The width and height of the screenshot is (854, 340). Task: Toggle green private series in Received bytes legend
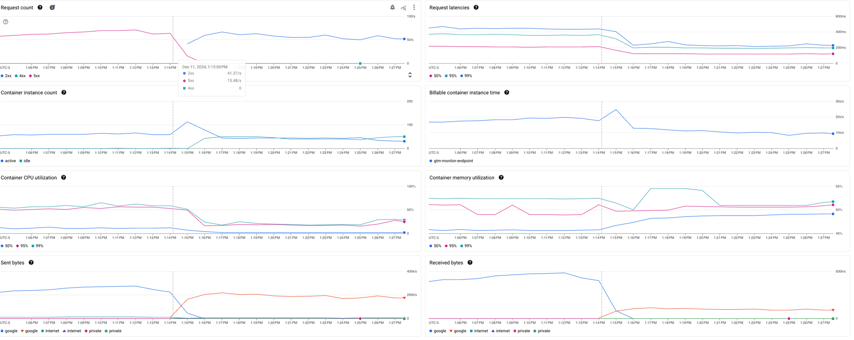[x=542, y=331]
